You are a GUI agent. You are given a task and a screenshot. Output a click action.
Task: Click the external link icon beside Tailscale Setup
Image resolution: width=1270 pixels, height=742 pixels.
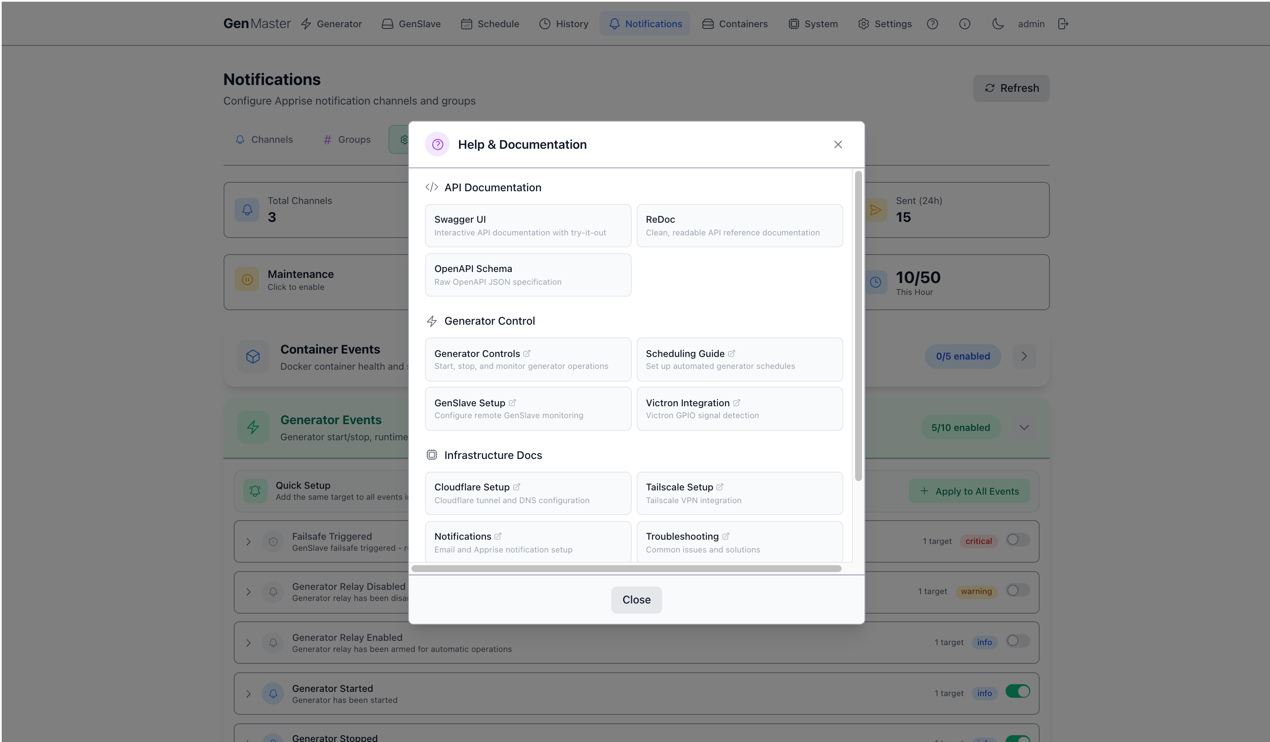[720, 487]
